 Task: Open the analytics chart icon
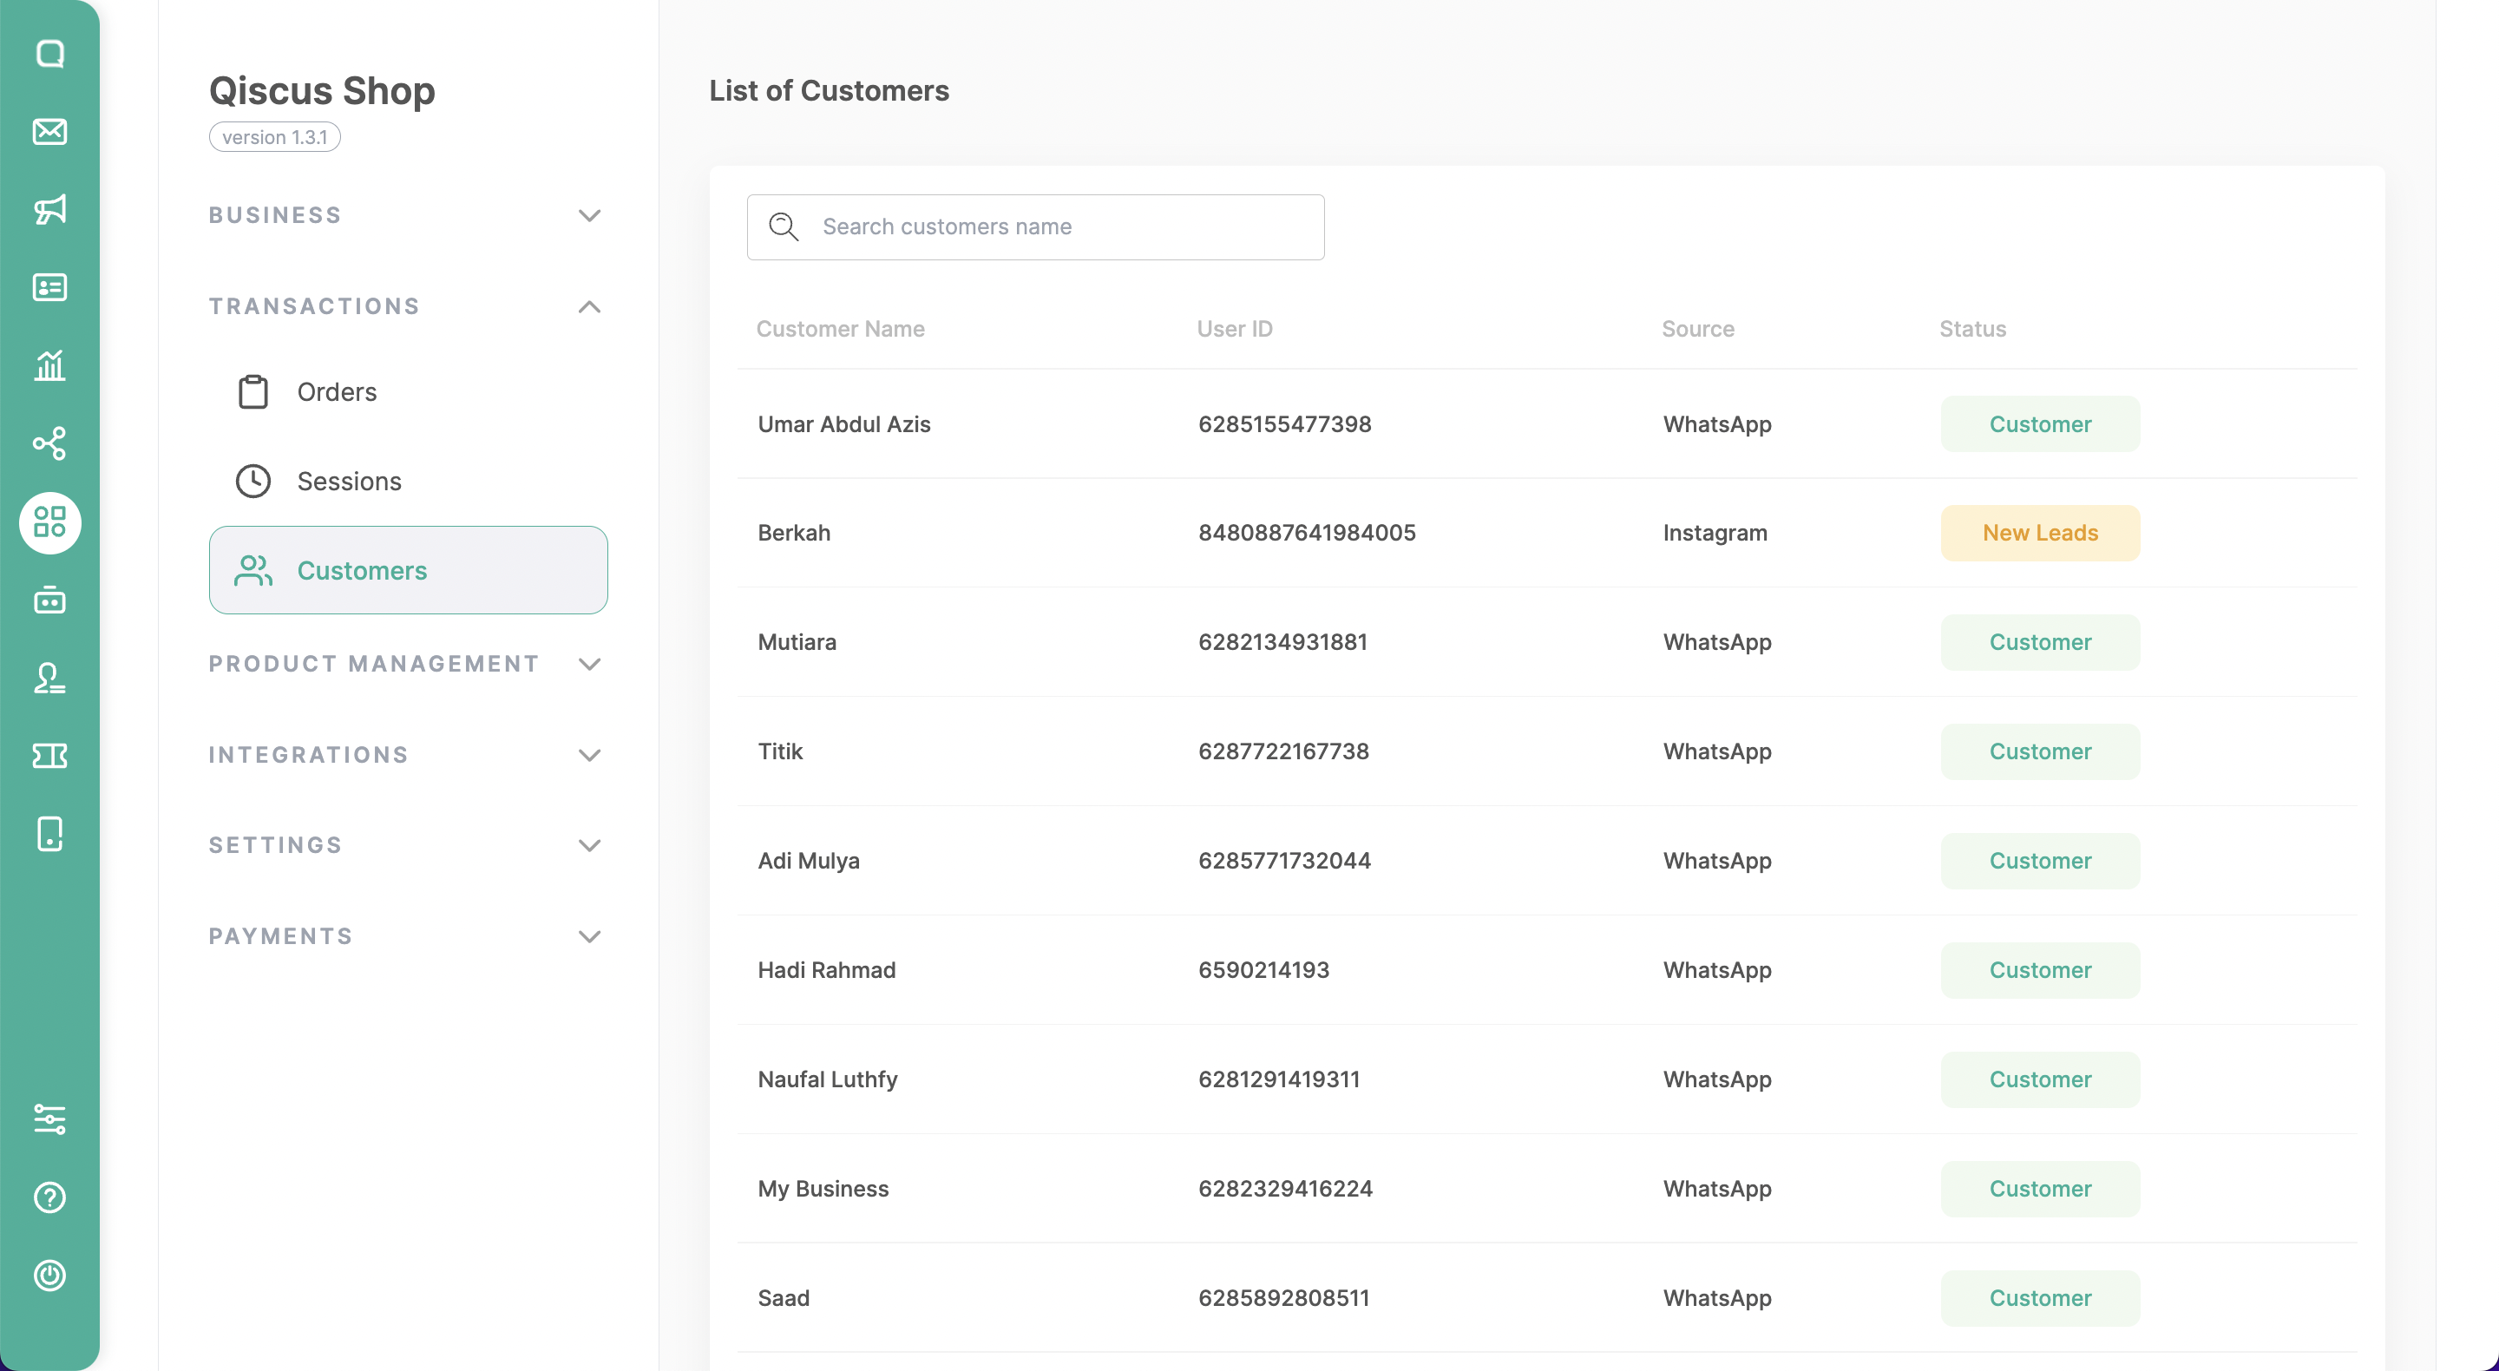point(49,366)
